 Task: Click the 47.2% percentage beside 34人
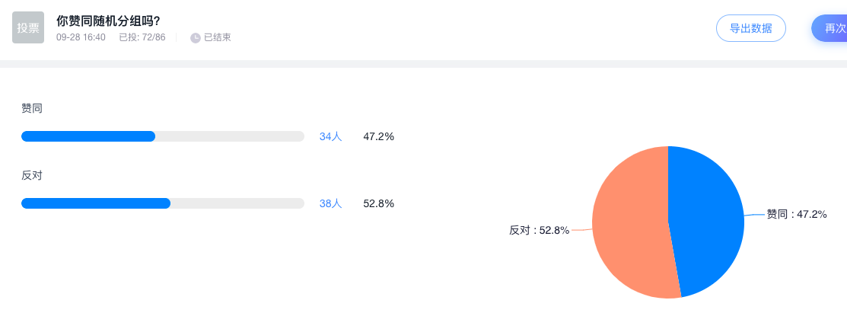378,136
